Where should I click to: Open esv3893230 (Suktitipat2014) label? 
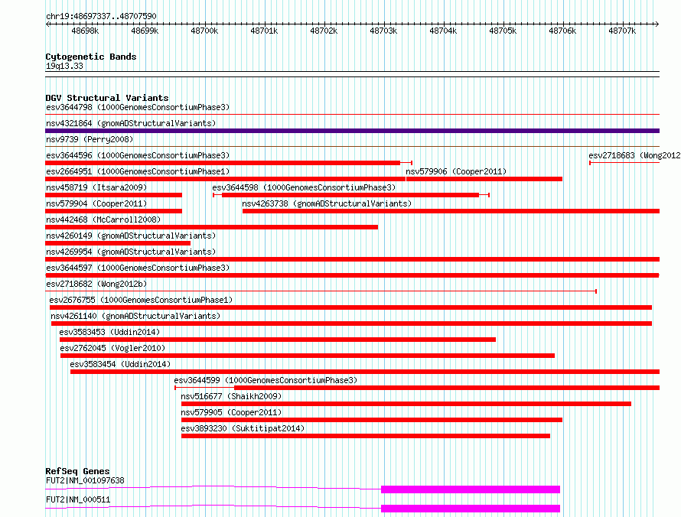point(243,428)
